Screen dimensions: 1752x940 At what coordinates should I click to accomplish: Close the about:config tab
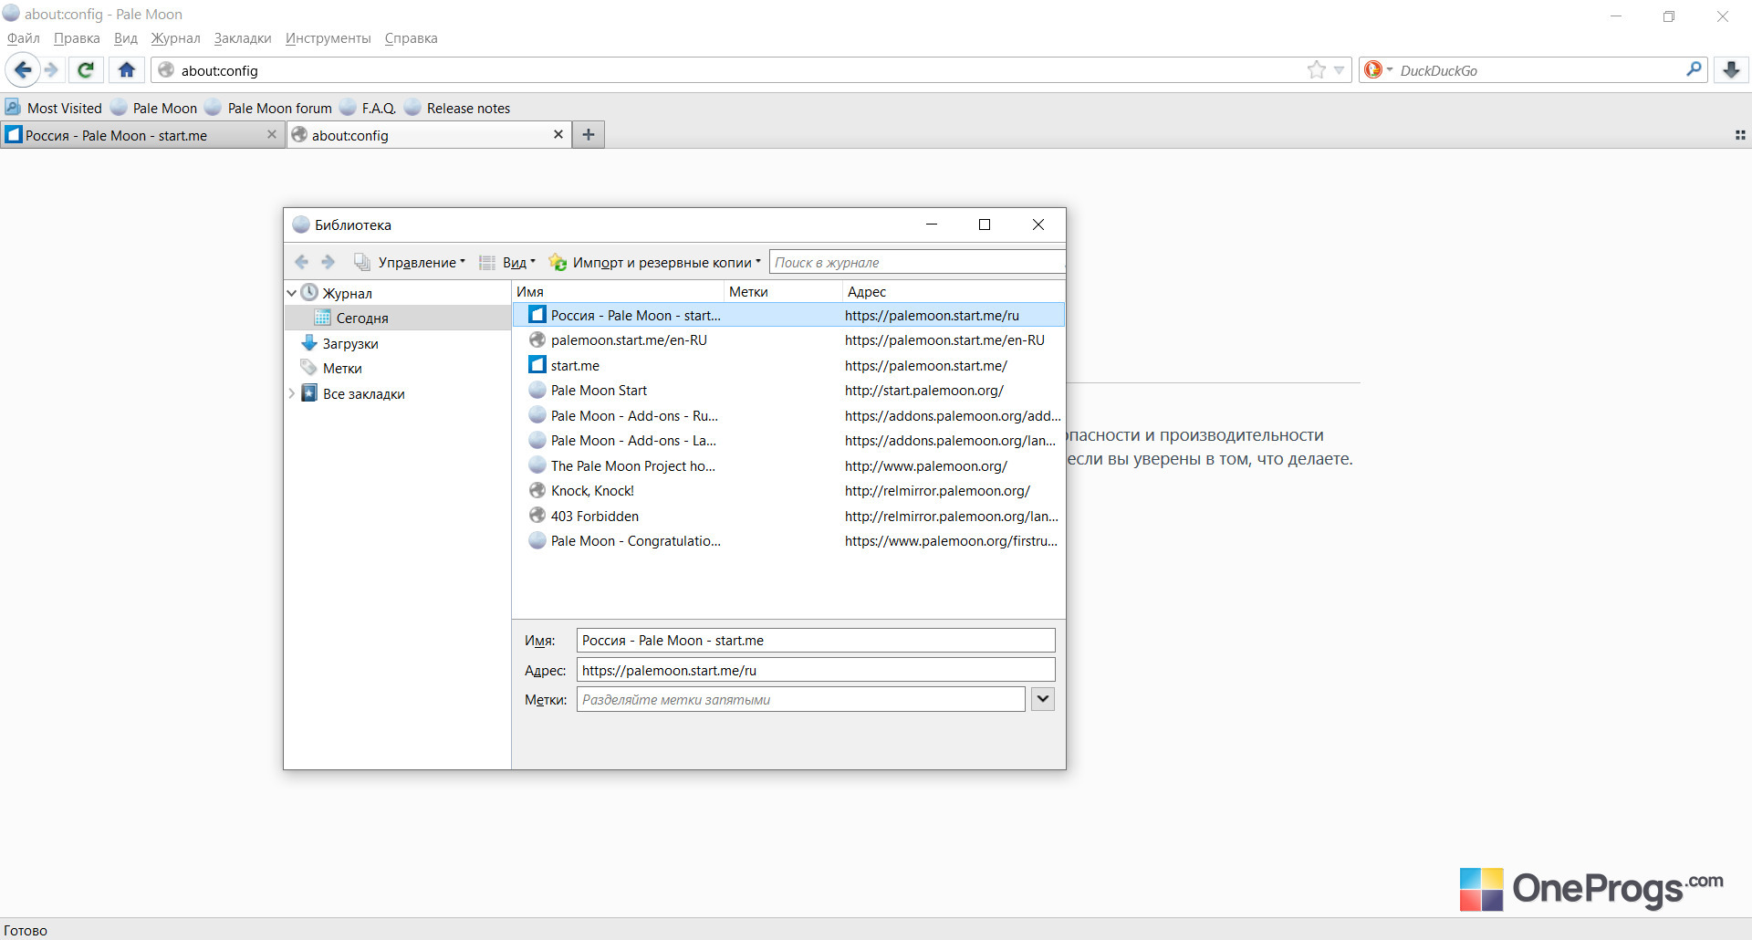(558, 134)
